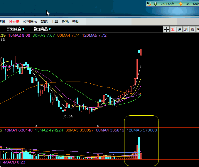Open the 双股组合 dropdown
This screenshot has width=199, height=167.
coord(16,29)
